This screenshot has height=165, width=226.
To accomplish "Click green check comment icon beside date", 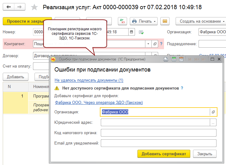I will point(141,32).
